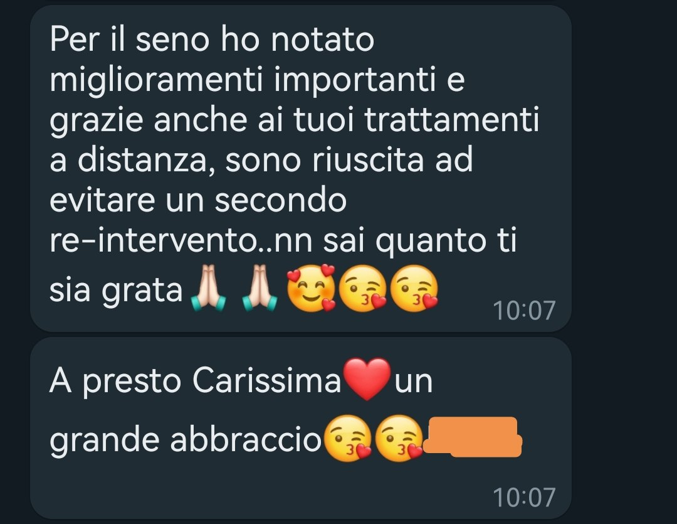Select the word re-intervento
The width and height of the screenshot is (677, 524).
(153, 240)
